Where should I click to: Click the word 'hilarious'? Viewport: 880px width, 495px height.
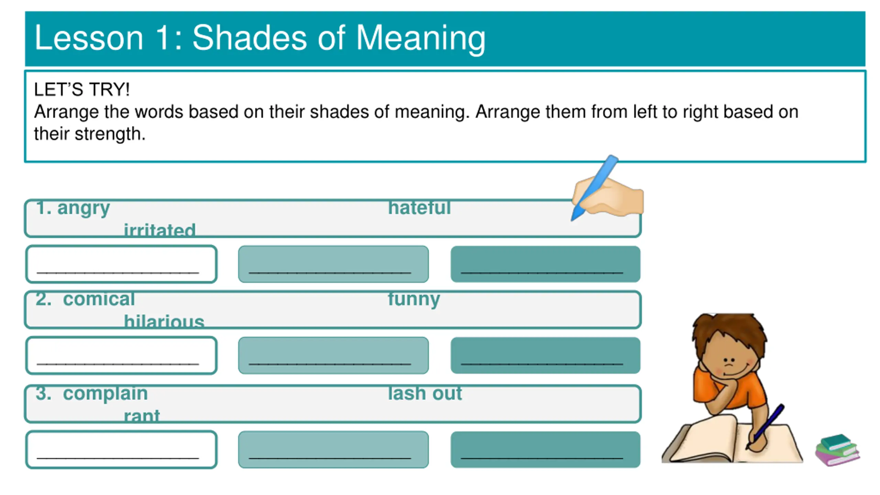pyautogui.click(x=164, y=321)
